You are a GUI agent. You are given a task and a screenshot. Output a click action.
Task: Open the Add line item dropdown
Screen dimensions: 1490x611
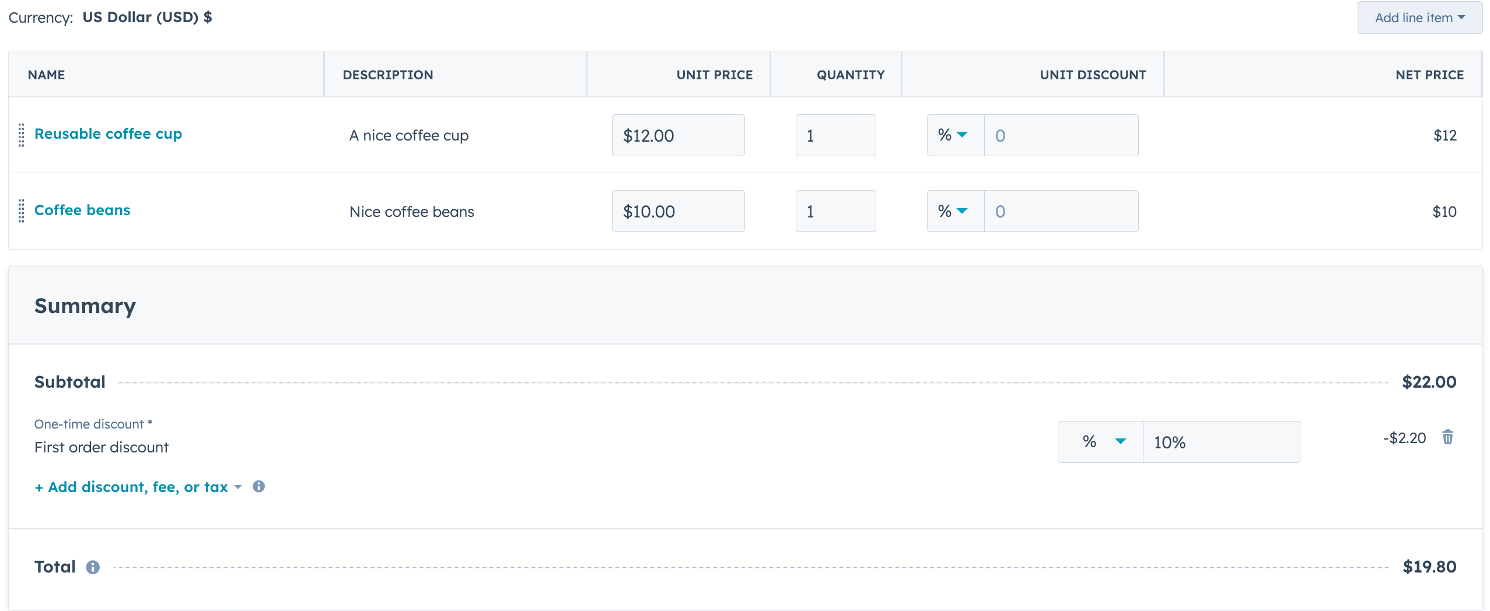[x=1419, y=17]
